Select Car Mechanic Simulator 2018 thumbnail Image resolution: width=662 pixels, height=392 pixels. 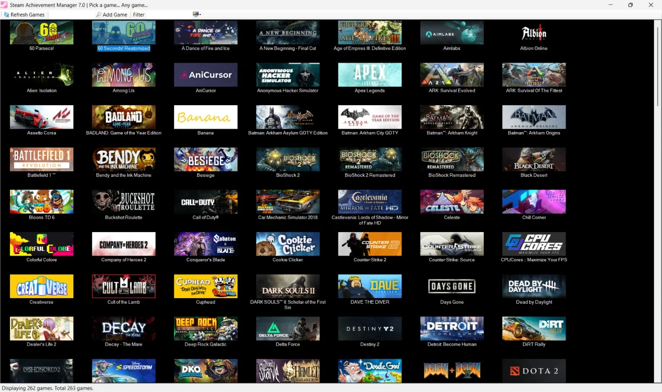(288, 202)
